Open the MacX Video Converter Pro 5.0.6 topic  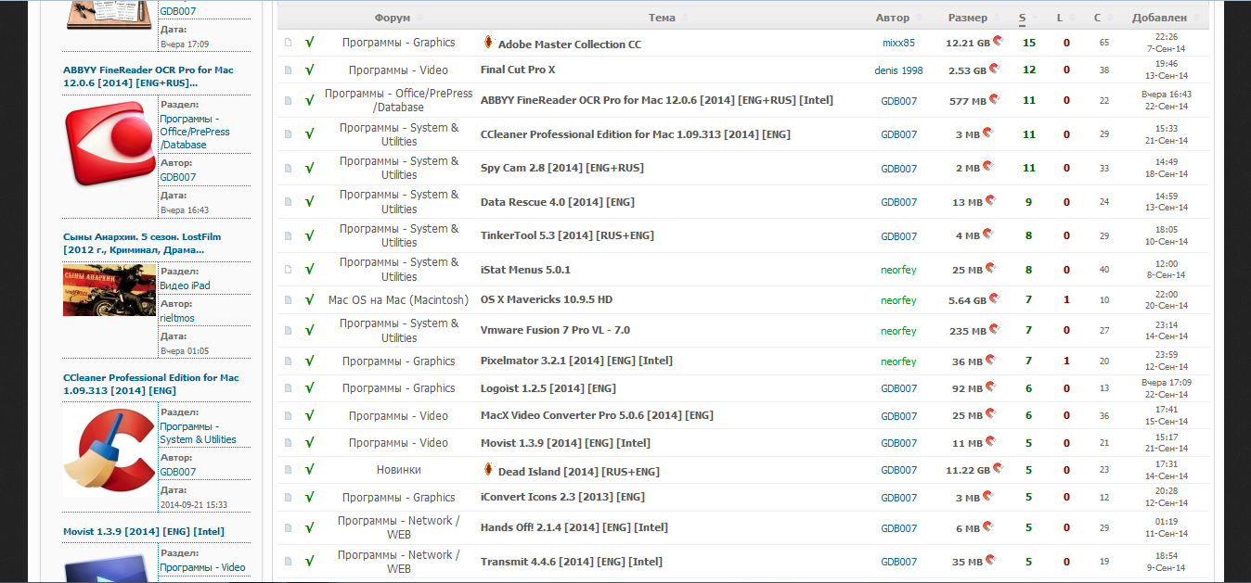coord(597,415)
